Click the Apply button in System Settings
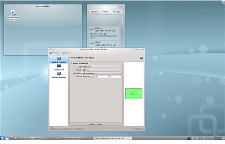 [x=139, y=129]
